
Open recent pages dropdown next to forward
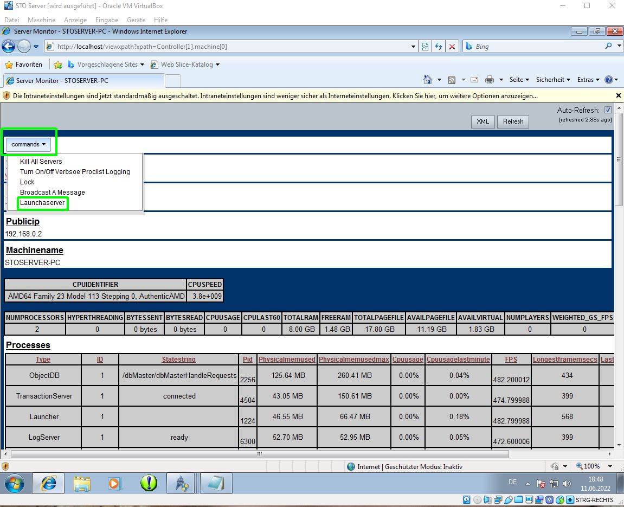[36, 47]
